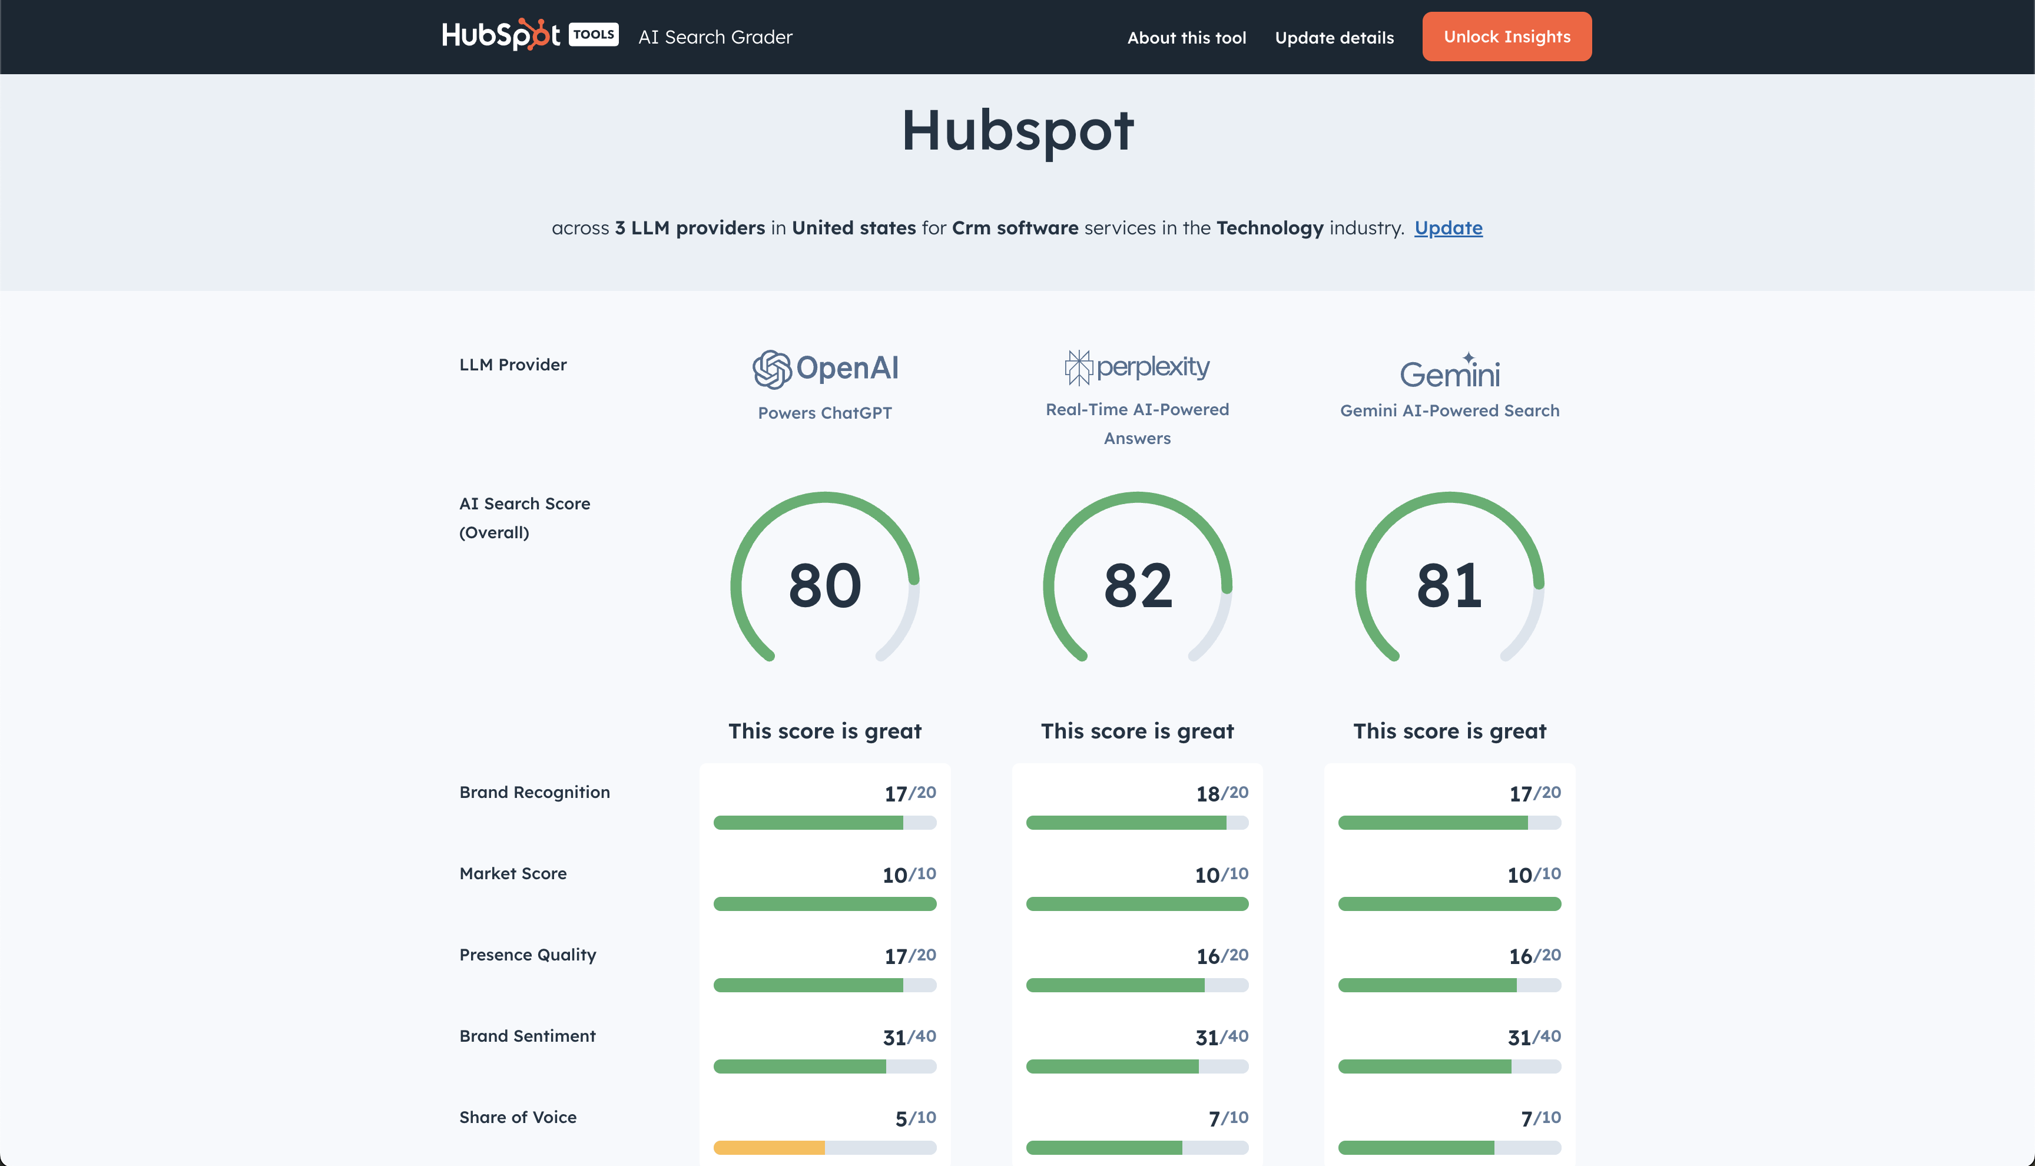Click the Share of Voice row label
2035x1166 pixels.
click(x=518, y=1117)
